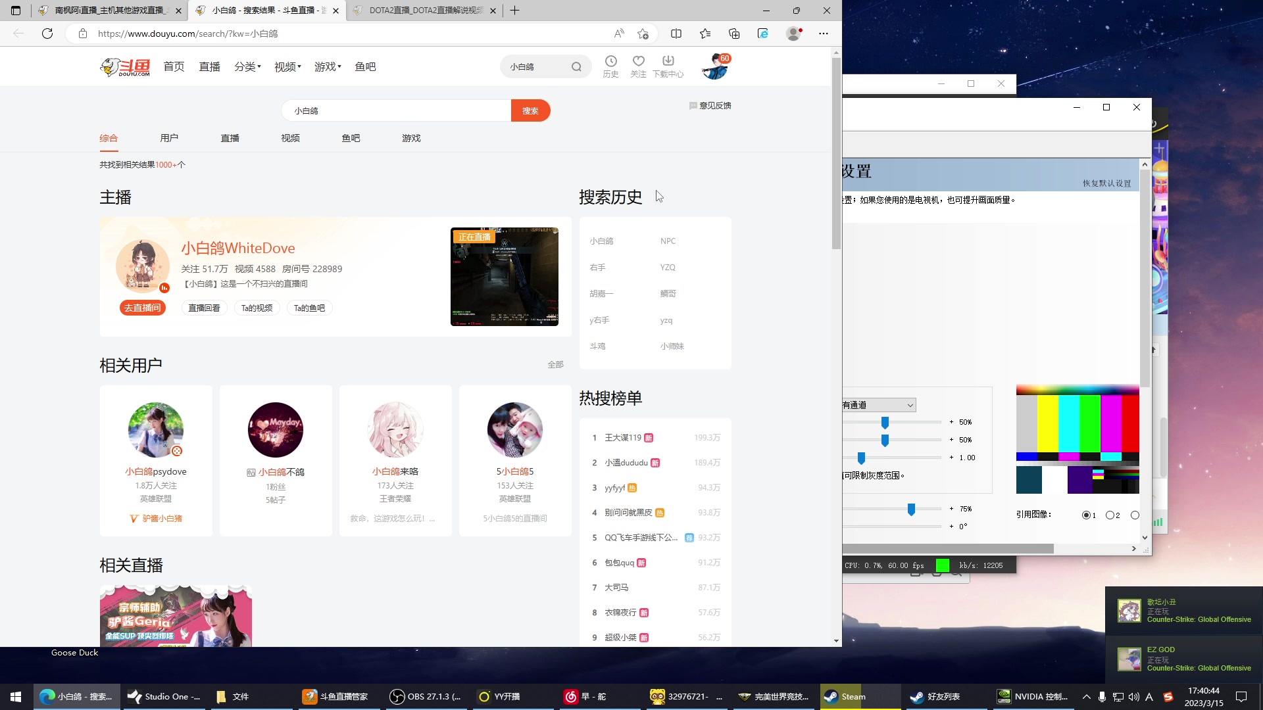The width and height of the screenshot is (1263, 710).
Task: Expand 视频 navigation dropdown
Action: pos(287,66)
